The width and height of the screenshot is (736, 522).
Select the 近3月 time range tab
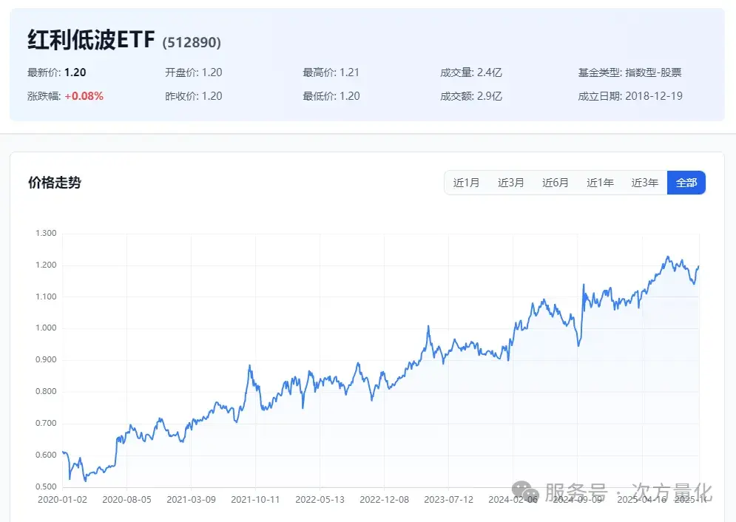click(510, 183)
